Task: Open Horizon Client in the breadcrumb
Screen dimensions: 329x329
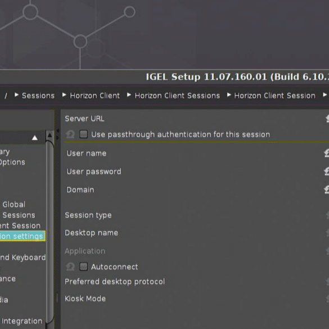Action: point(95,96)
